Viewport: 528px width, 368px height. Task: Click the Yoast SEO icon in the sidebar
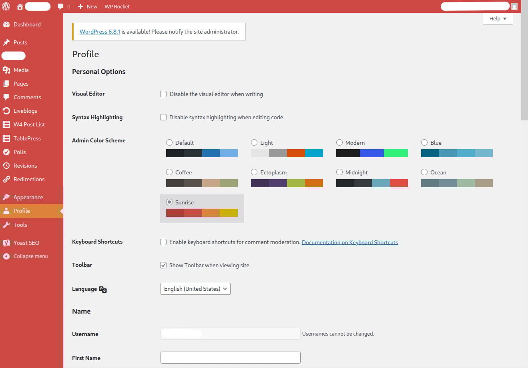pos(6,243)
